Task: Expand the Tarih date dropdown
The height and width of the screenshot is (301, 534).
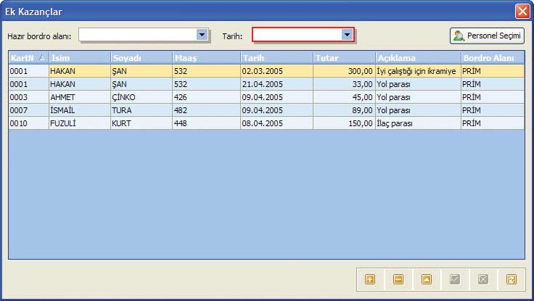Action: click(347, 35)
